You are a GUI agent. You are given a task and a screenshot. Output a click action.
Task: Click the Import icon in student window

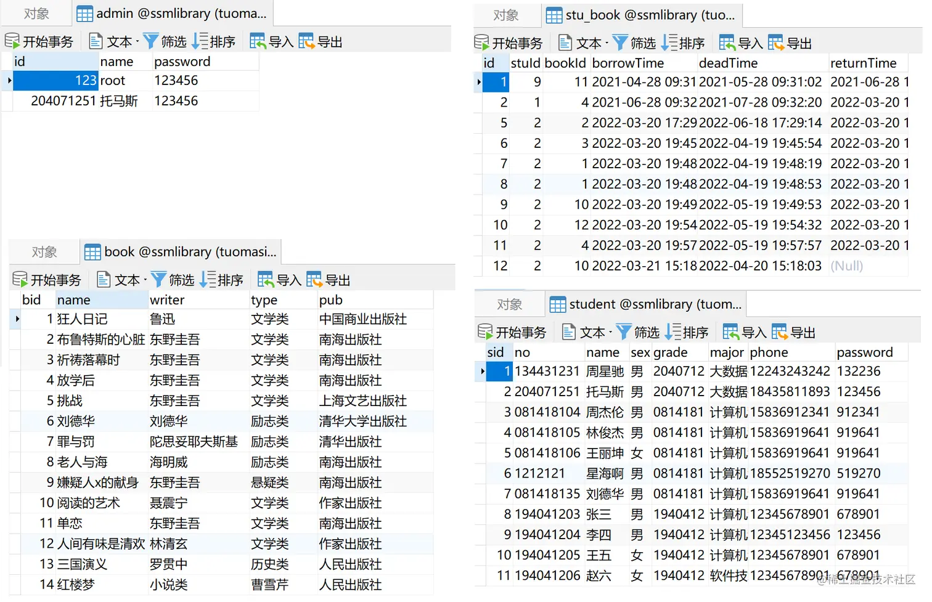731,332
